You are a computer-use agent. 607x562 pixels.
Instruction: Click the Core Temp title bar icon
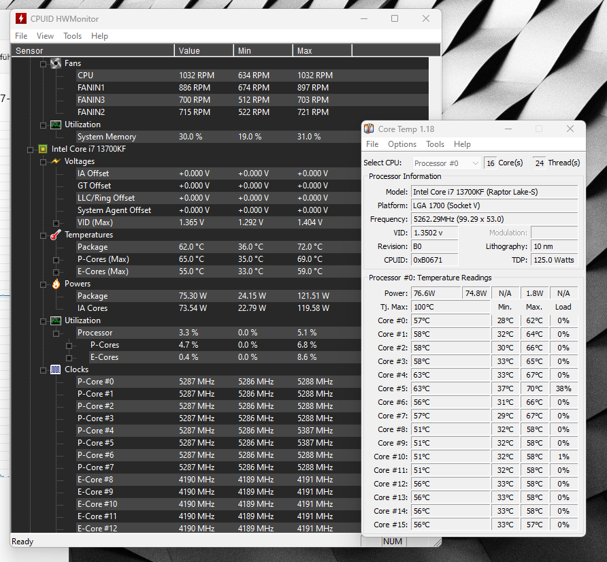click(x=370, y=129)
